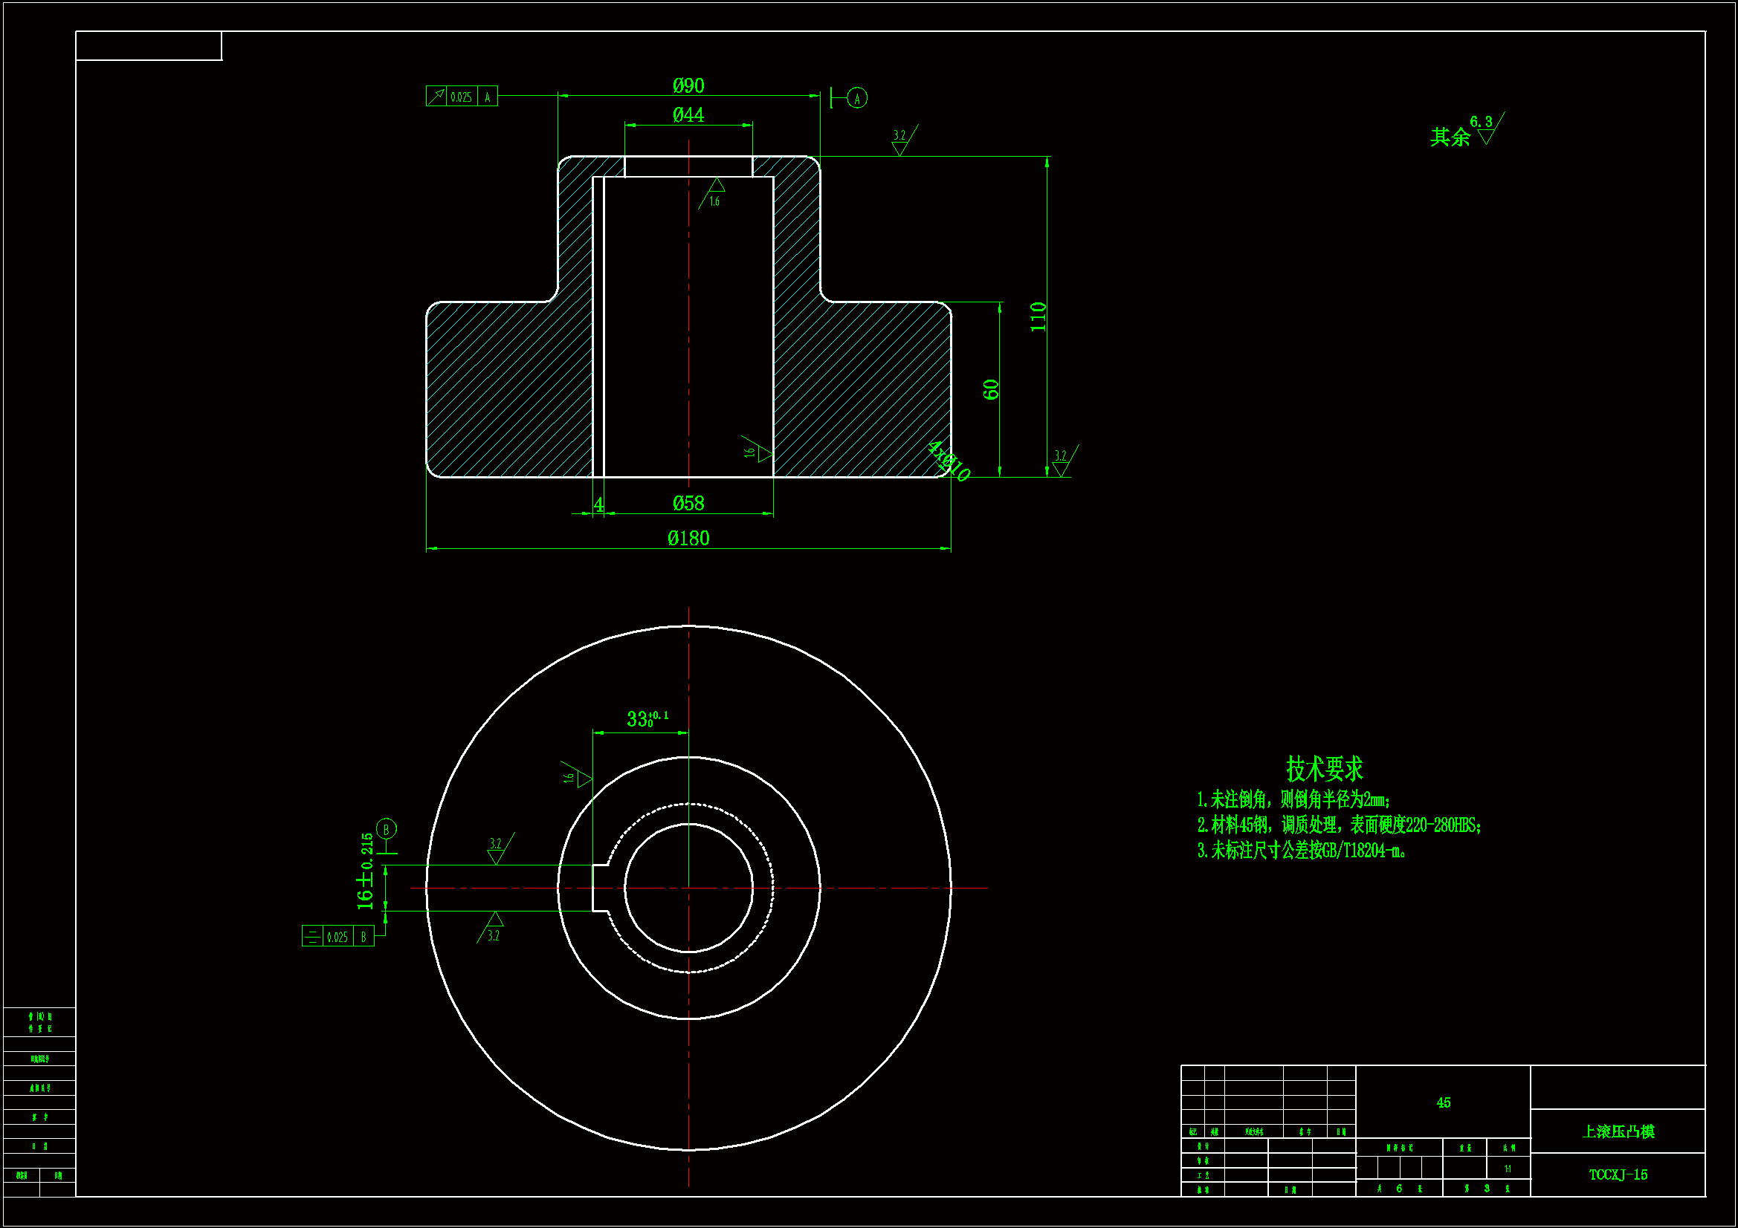
Task: Click the datum A circle symbol
Action: click(857, 97)
